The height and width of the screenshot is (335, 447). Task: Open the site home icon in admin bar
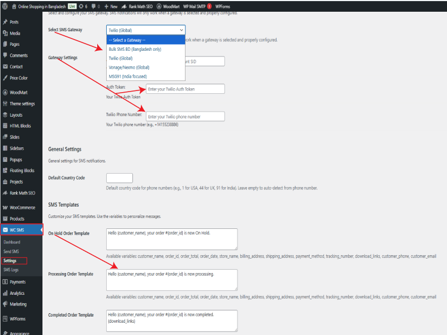click(x=14, y=6)
